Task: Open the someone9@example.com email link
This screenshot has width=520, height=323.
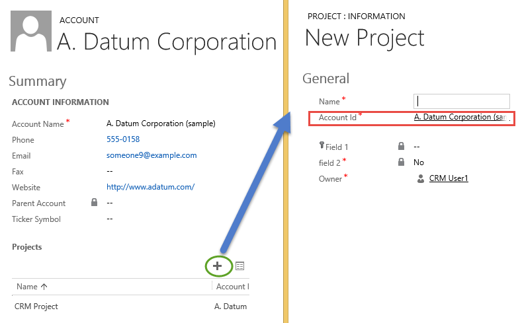Action: [x=152, y=155]
